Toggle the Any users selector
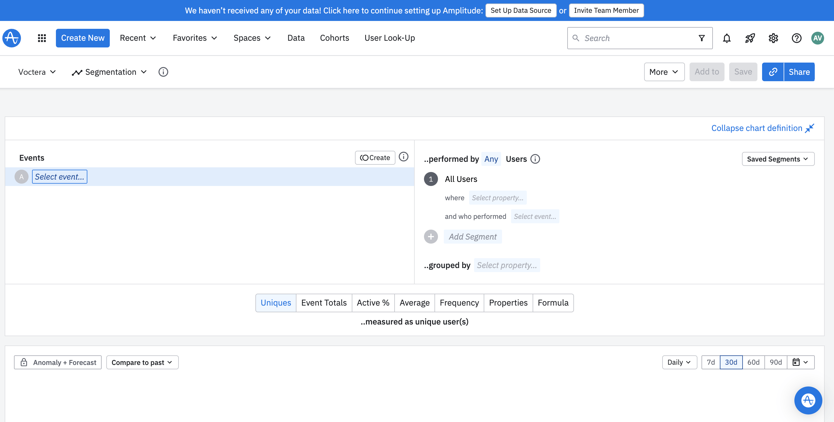 [x=491, y=159]
